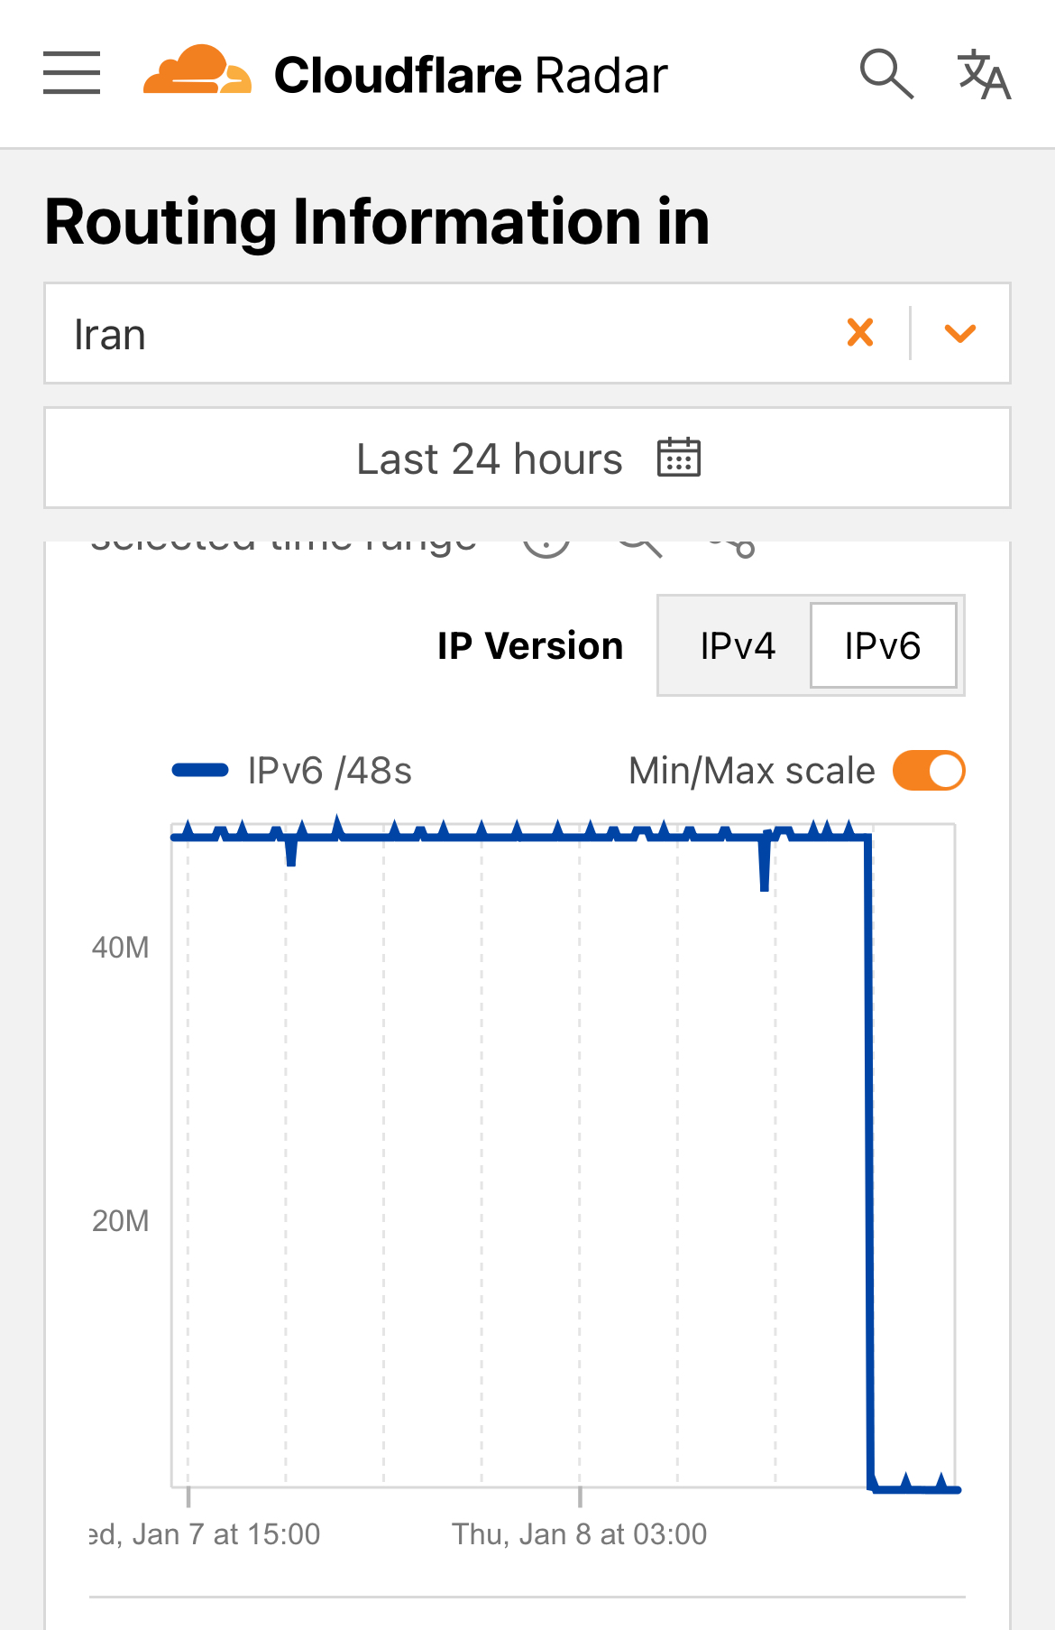Toggle the Min/Max scale switch
The height and width of the screenshot is (1630, 1055).
tap(929, 771)
